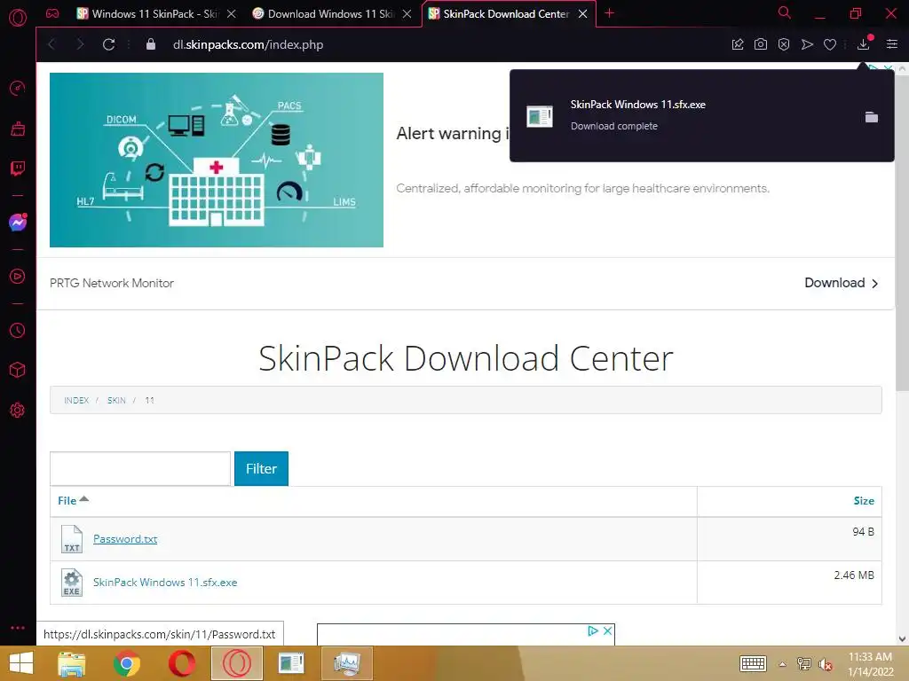909x681 pixels.
Task: Open the downloads toolbar icon
Action: tap(864, 44)
